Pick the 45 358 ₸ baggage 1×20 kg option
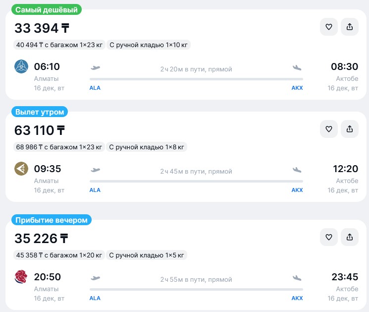This screenshot has height=312, width=369. pos(59,255)
